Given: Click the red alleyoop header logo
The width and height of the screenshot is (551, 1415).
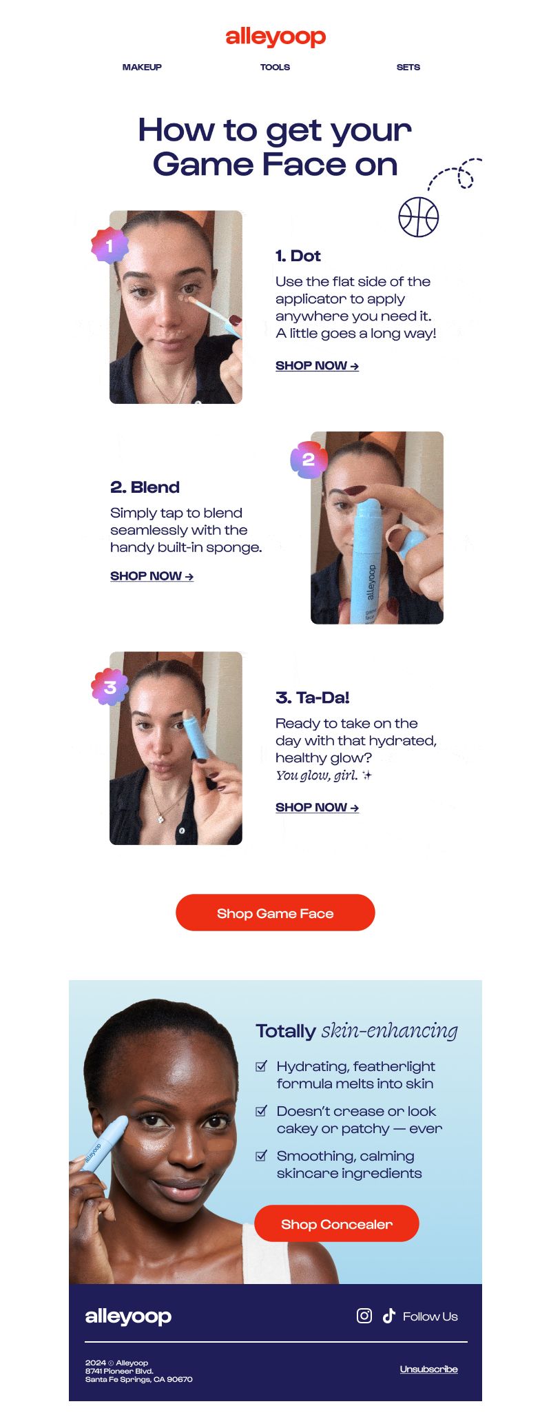Looking at the screenshot, I should point(275,37).
